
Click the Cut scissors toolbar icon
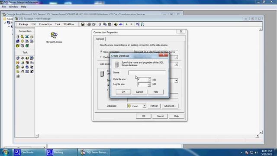[100, 24]
